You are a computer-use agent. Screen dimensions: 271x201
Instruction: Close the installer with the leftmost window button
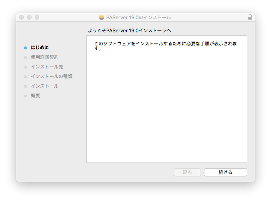(22, 17)
